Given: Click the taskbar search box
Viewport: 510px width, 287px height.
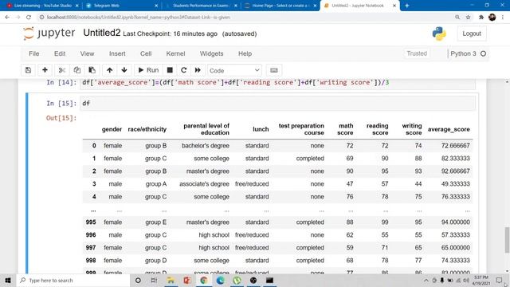Looking at the screenshot, I should 73,280.
